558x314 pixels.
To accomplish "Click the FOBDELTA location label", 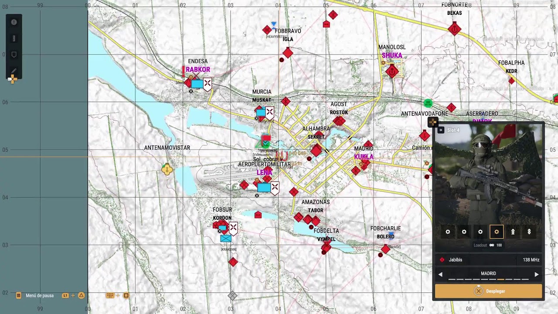I will [x=326, y=231].
